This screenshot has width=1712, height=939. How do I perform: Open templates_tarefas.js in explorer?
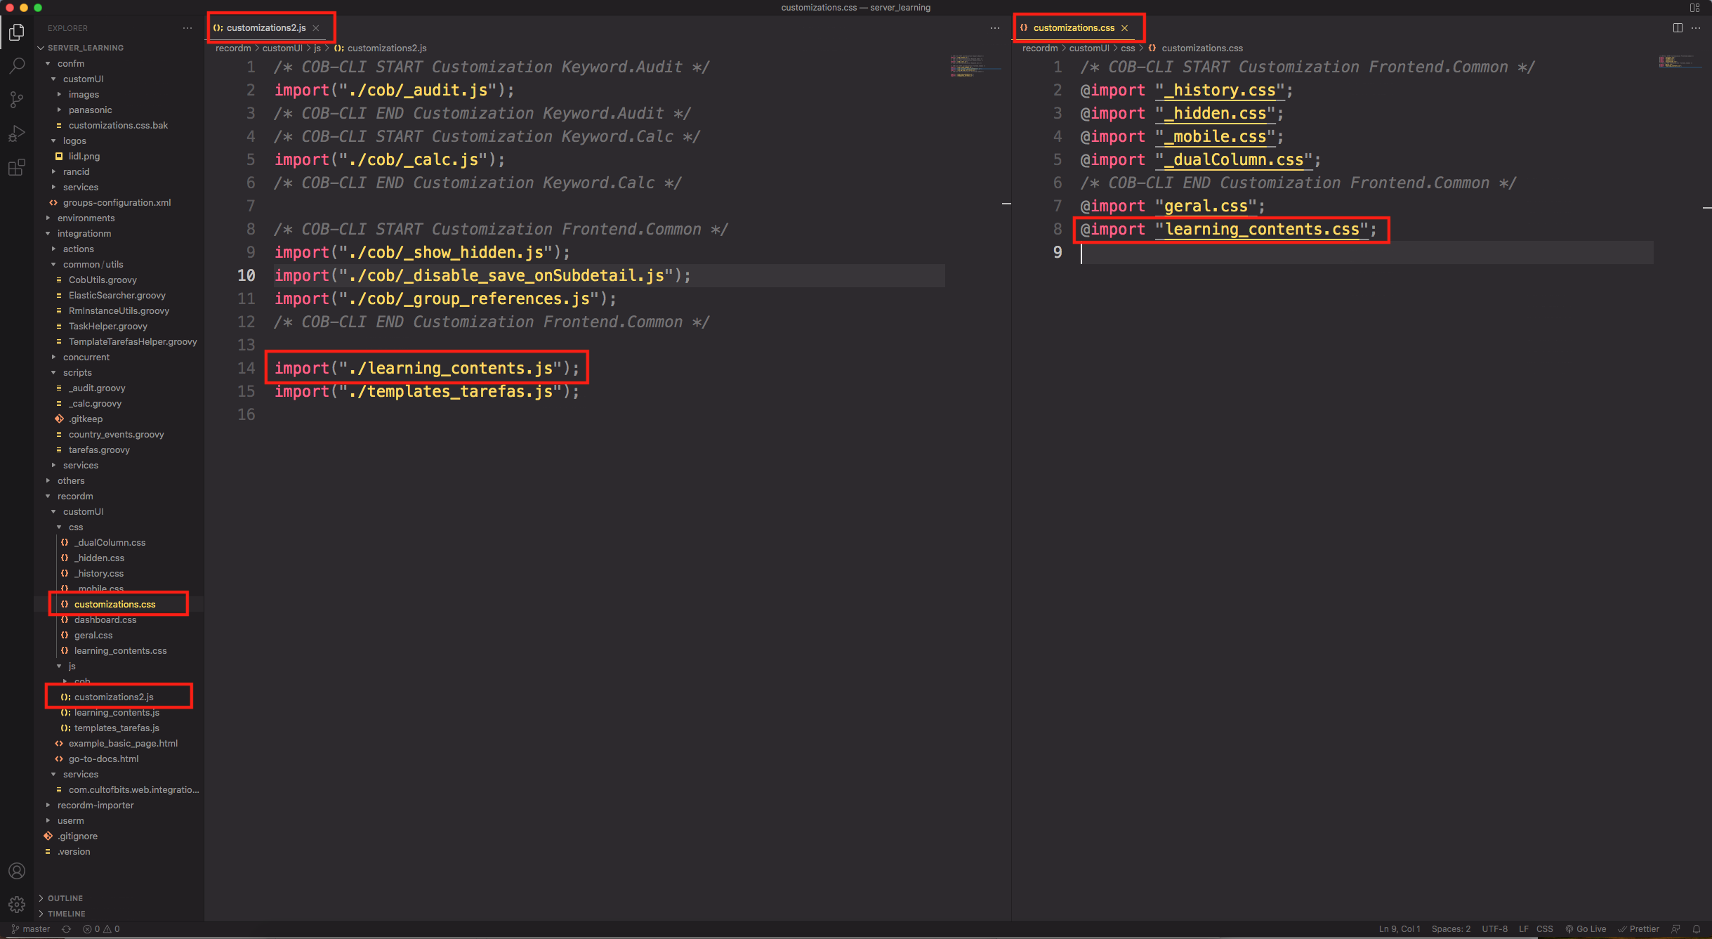(x=117, y=728)
